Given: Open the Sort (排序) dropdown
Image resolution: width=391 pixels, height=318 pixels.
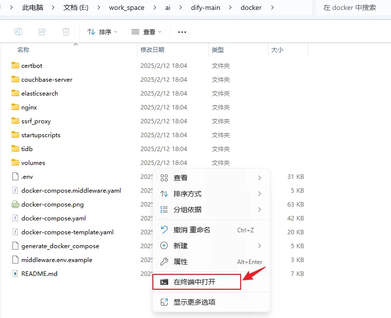Looking at the screenshot, I should (x=102, y=32).
